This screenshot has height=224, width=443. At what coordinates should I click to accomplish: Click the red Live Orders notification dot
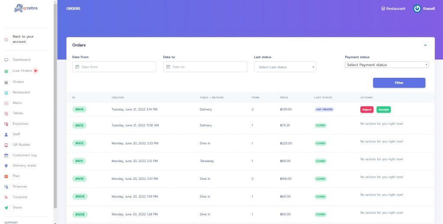(x=35, y=70)
